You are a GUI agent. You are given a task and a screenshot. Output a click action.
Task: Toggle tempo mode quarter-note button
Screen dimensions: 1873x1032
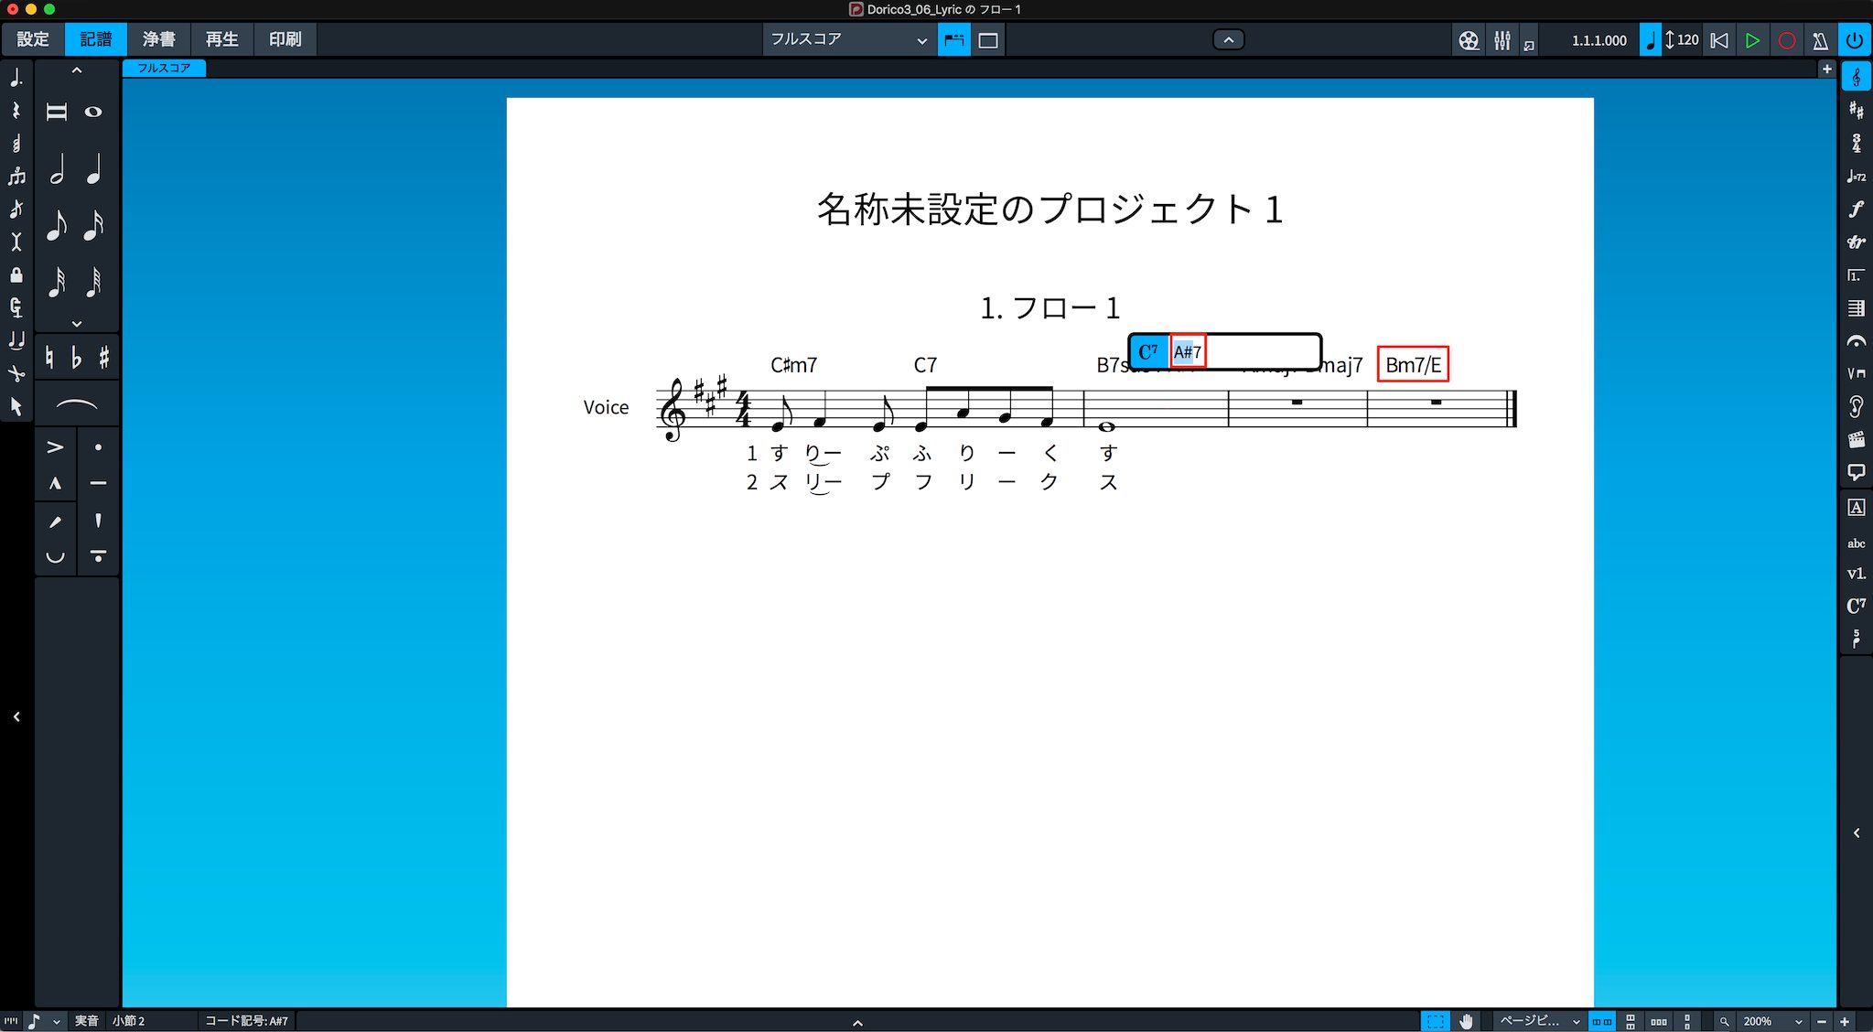tap(1650, 40)
